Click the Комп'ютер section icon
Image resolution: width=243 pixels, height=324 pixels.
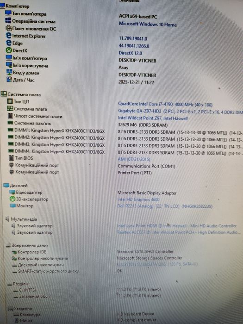click(2, 6)
